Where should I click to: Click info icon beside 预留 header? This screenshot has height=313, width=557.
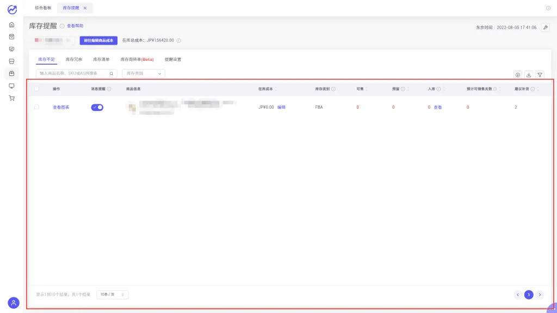(x=403, y=89)
